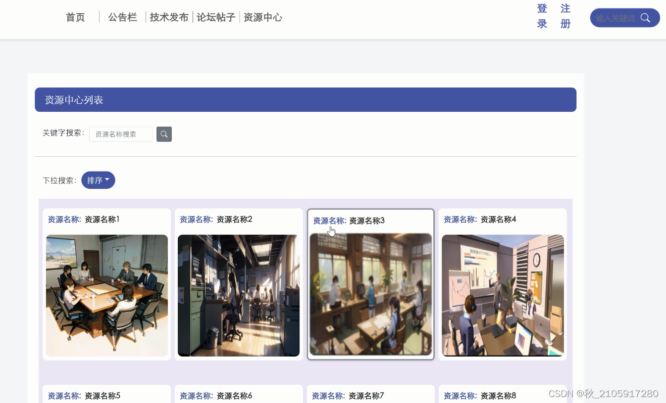This screenshot has height=403, width=666.
Task: Focus the 输入关键词 search field
Action: [615, 18]
